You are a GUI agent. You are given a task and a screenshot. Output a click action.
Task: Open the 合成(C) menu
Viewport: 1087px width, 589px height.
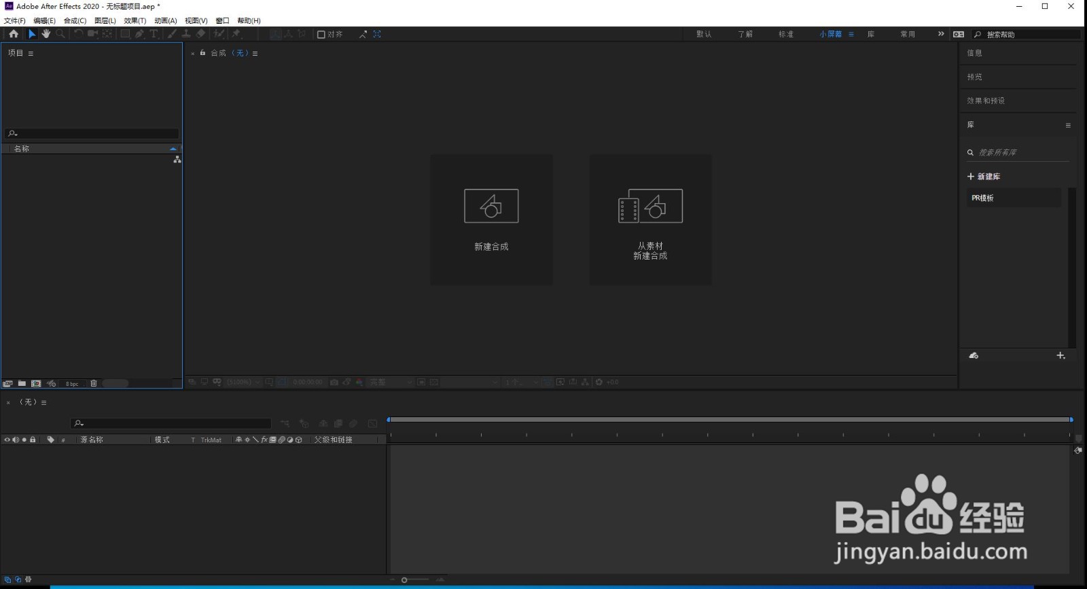(x=75, y=21)
